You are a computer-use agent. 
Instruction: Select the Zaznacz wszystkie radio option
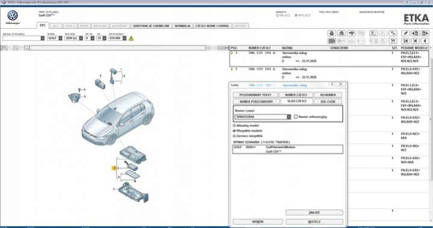[x=234, y=136]
